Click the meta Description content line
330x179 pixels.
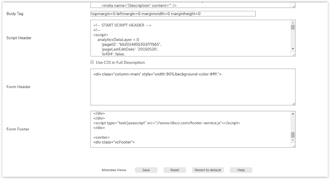pos(139,6)
